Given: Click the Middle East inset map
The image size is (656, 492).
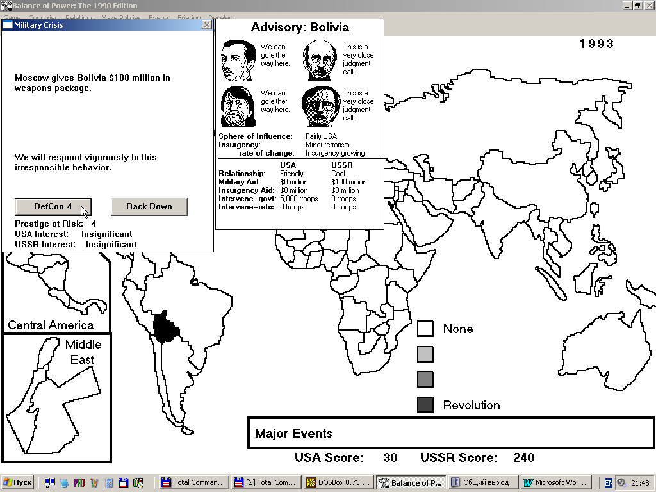Looking at the screenshot, I should 57,398.
